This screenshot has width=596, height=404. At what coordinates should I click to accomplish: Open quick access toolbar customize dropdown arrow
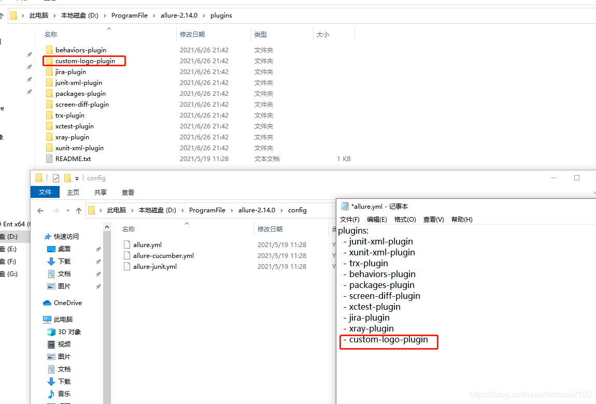pyautogui.click(x=77, y=179)
